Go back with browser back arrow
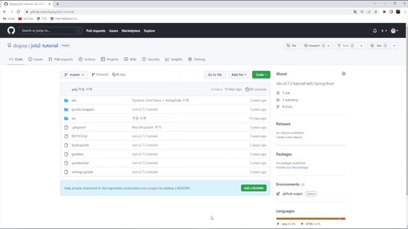This screenshot has width=408, height=229. [4, 11]
